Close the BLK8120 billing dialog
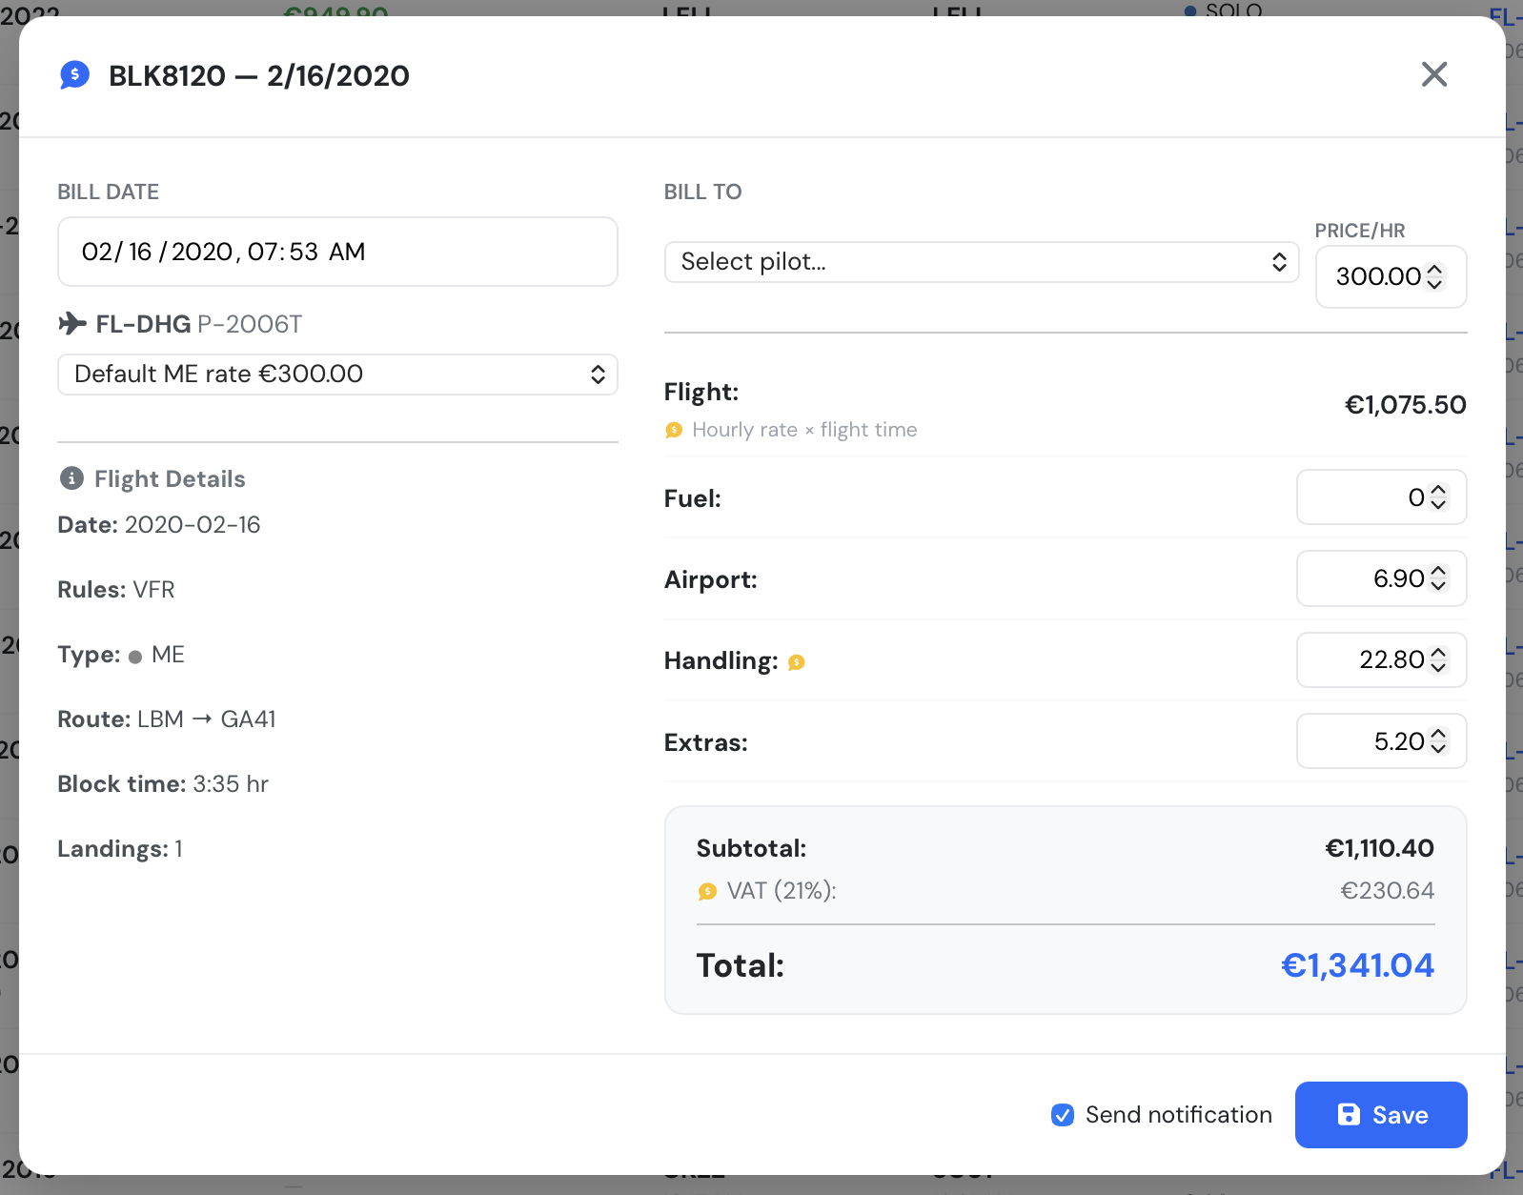This screenshot has height=1195, width=1523. pyautogui.click(x=1433, y=74)
